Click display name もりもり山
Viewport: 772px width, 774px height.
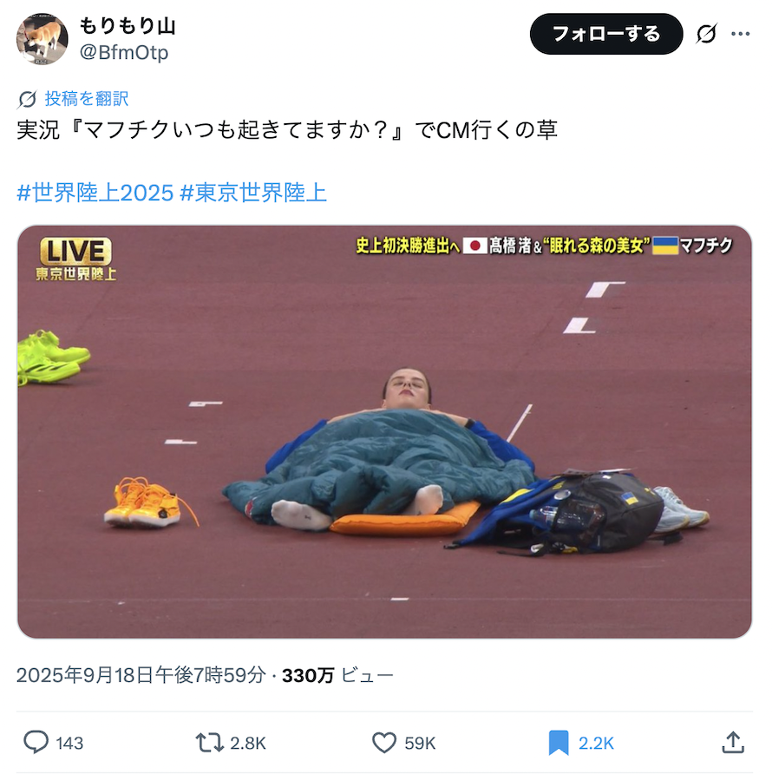tap(128, 26)
